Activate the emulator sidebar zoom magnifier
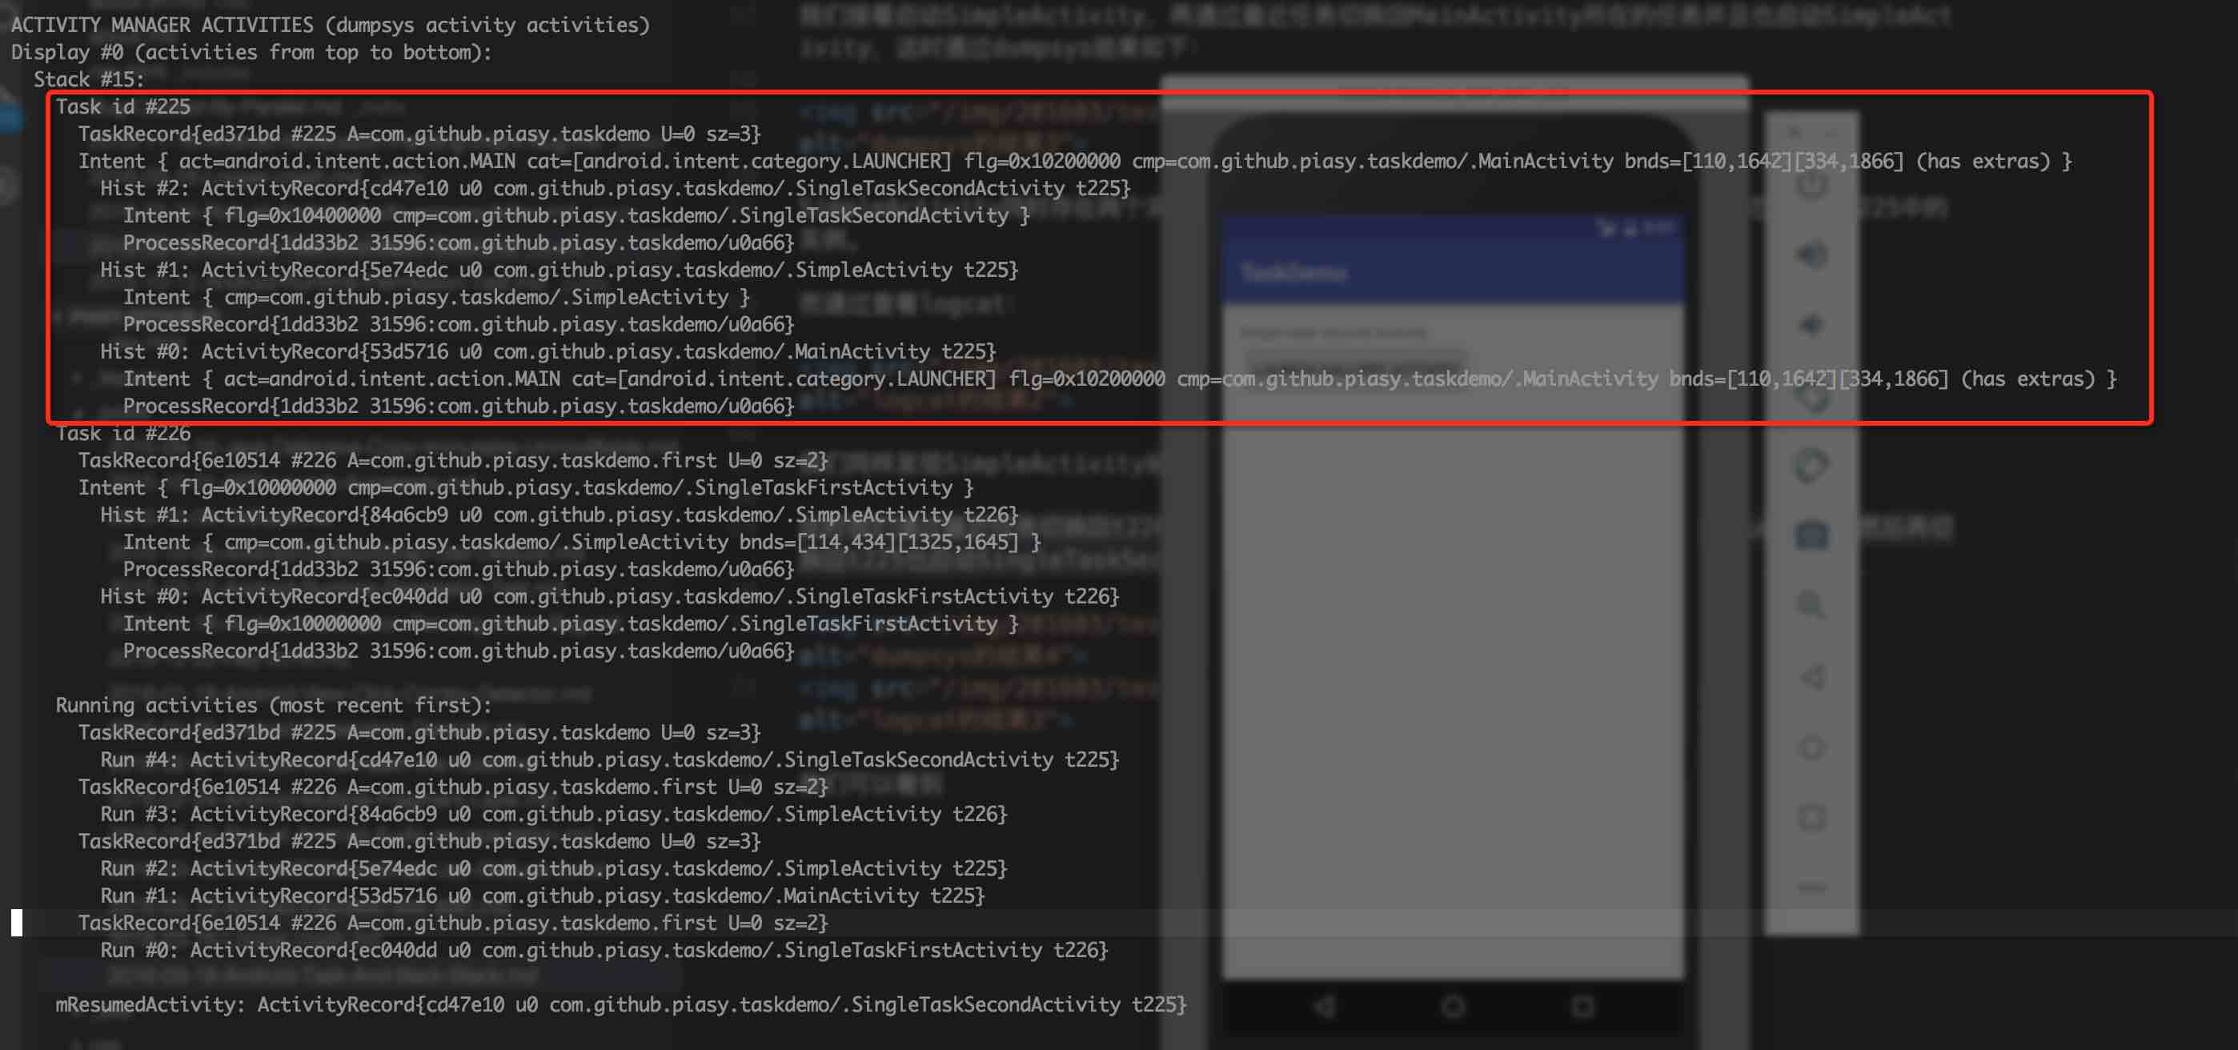This screenshot has width=2238, height=1050. pyautogui.click(x=1811, y=605)
